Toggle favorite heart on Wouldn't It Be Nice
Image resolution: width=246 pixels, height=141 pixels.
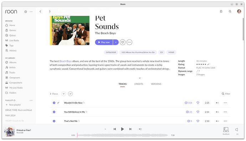[198, 103]
